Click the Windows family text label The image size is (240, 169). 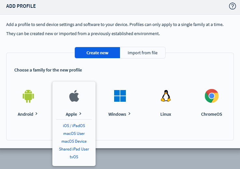[117, 114]
